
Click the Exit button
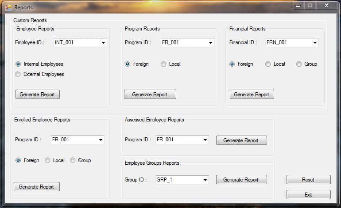pyautogui.click(x=309, y=195)
